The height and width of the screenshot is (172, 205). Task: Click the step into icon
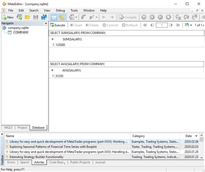pyautogui.click(x=178, y=17)
